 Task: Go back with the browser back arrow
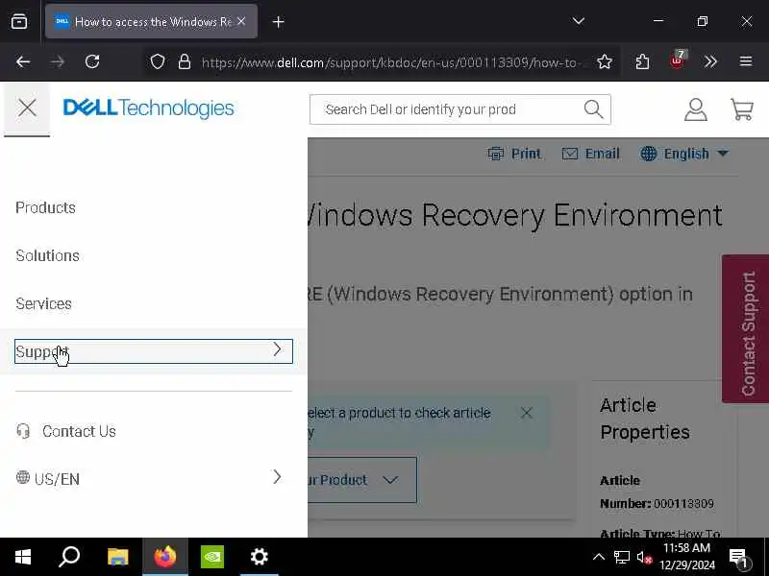pyautogui.click(x=23, y=61)
